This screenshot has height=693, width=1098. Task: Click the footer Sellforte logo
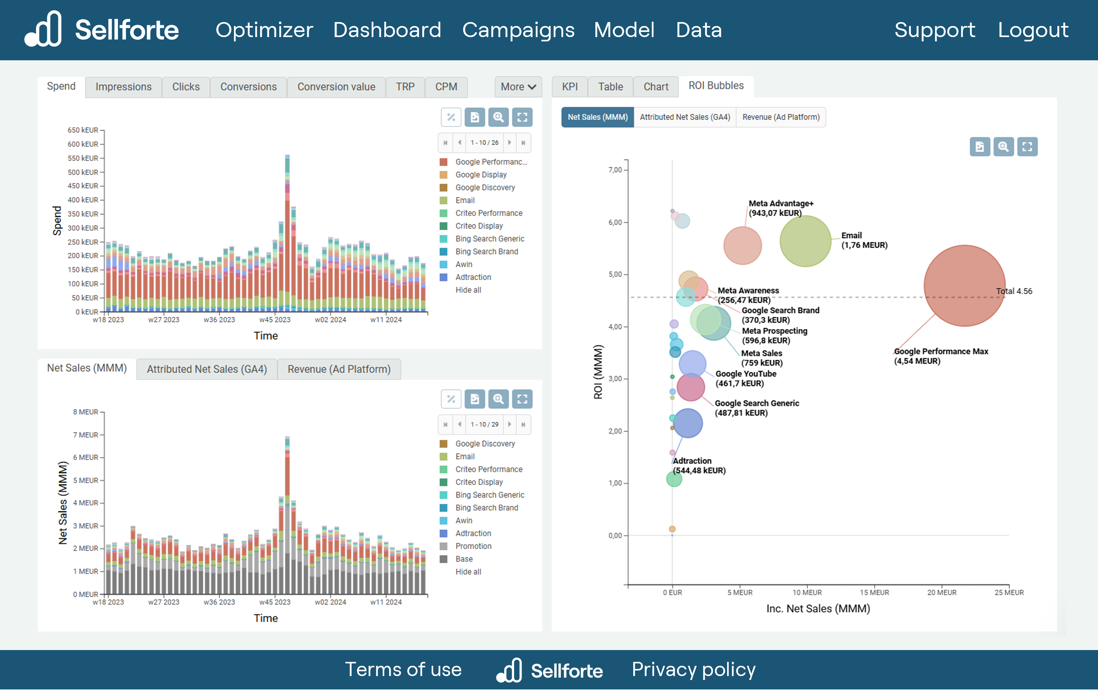pos(550,669)
